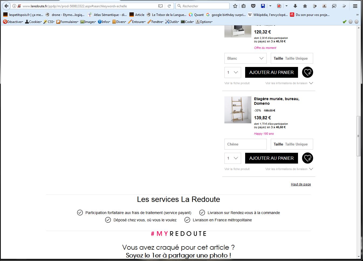The height and width of the screenshot is (261, 363).
Task: Open the Cookies developer menu
Action: [x=33, y=22]
